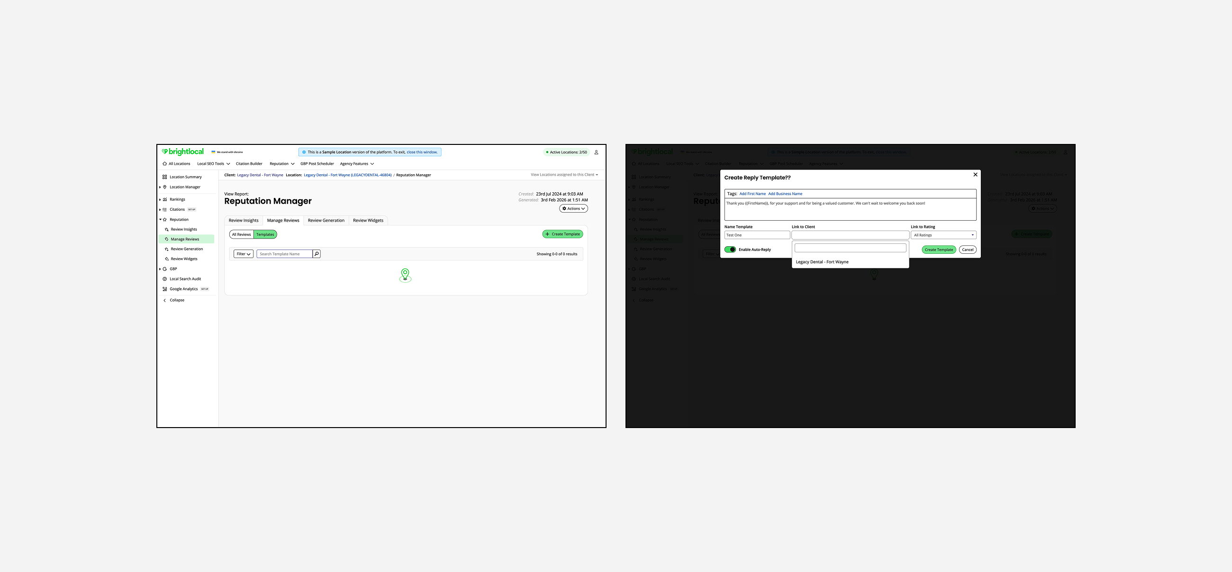The height and width of the screenshot is (572, 1232).
Task: Click the info icon in the Sample Location banner of the left screen
Action: (304, 152)
